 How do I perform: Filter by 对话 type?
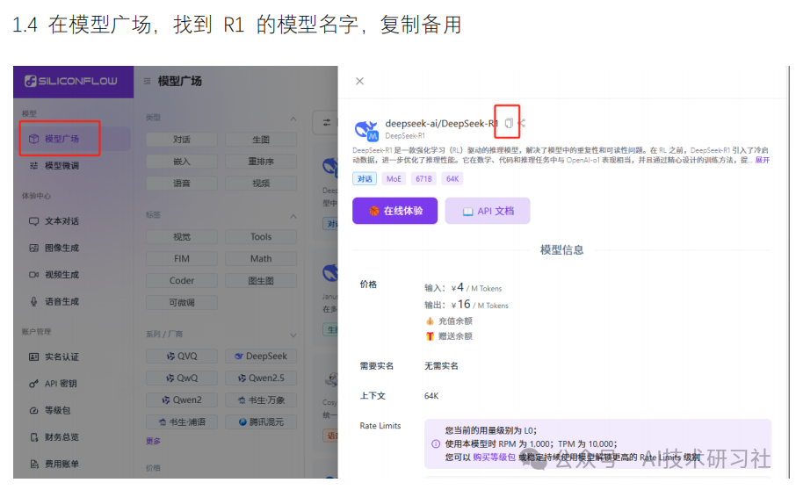[x=182, y=140]
